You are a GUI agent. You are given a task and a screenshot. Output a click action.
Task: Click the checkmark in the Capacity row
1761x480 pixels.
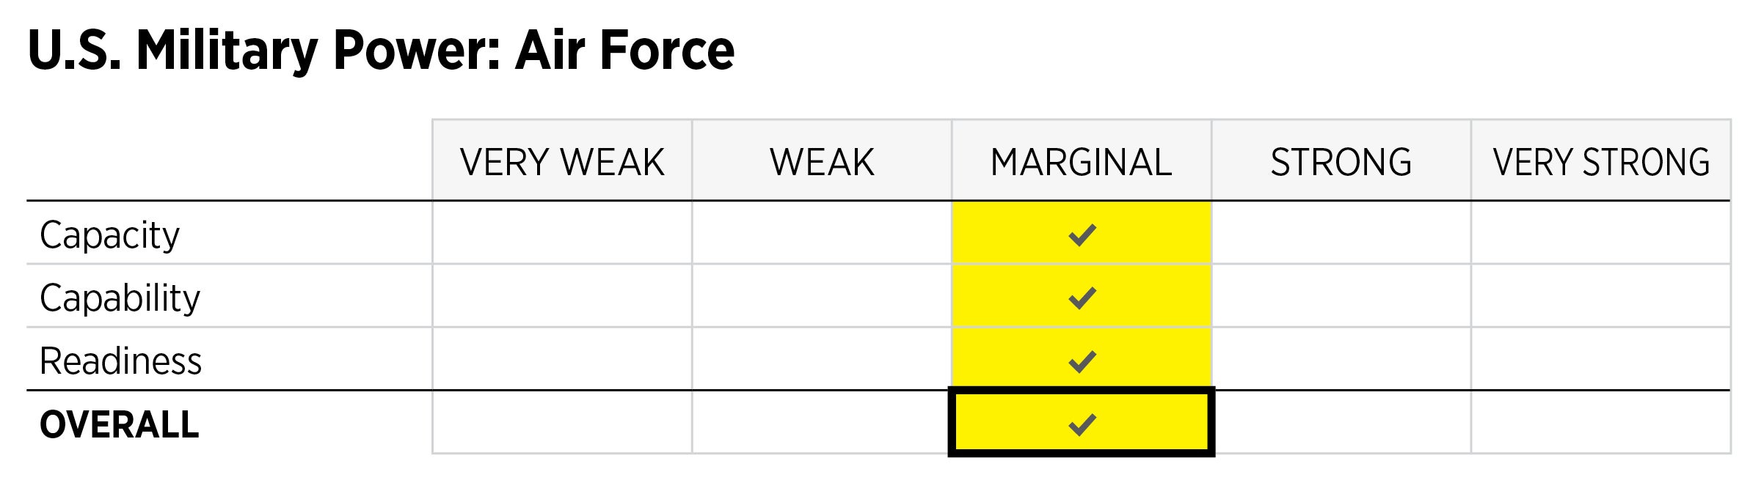click(1082, 235)
